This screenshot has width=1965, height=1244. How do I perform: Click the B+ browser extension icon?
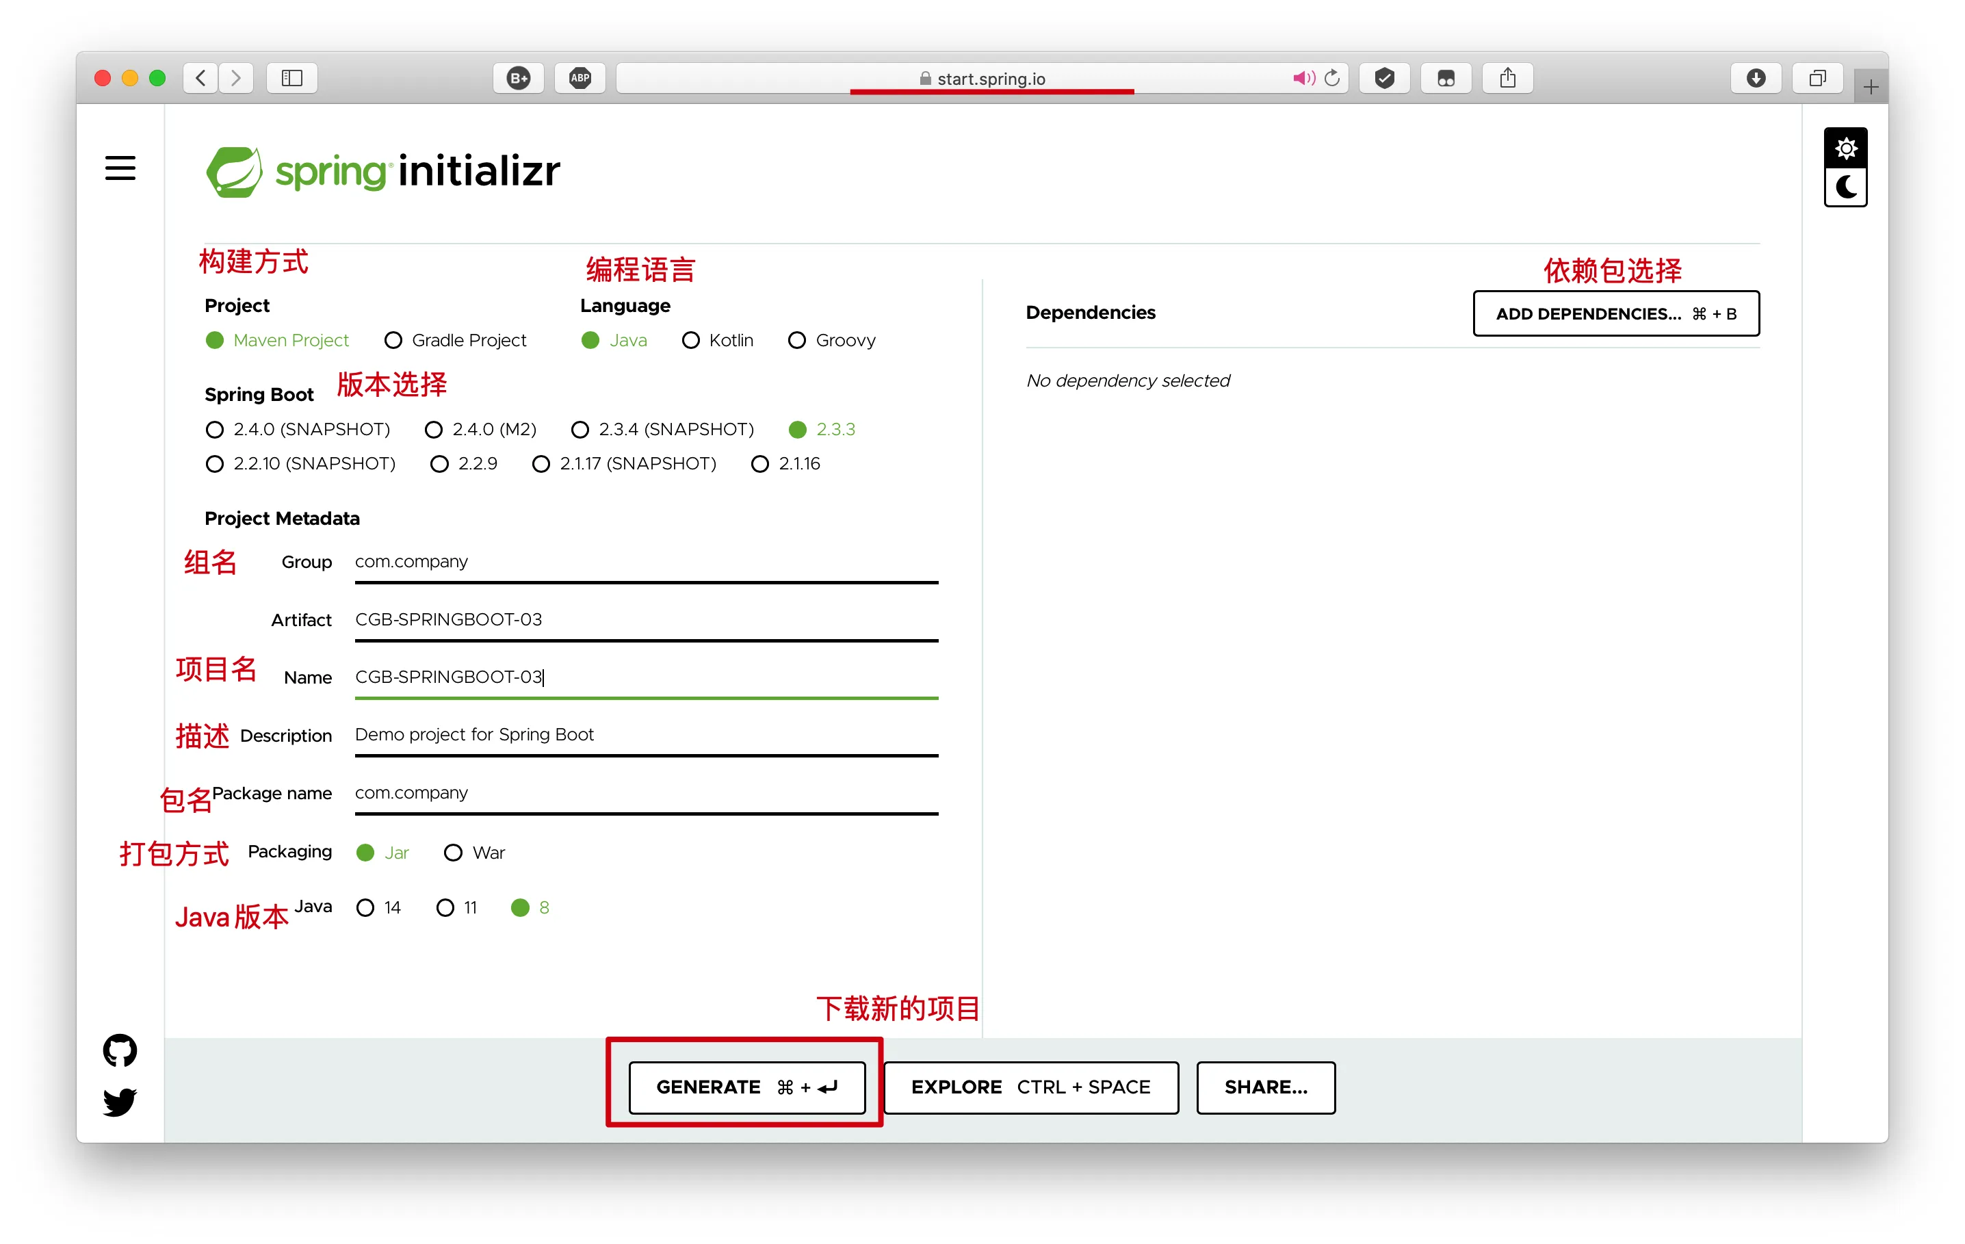pyautogui.click(x=518, y=79)
